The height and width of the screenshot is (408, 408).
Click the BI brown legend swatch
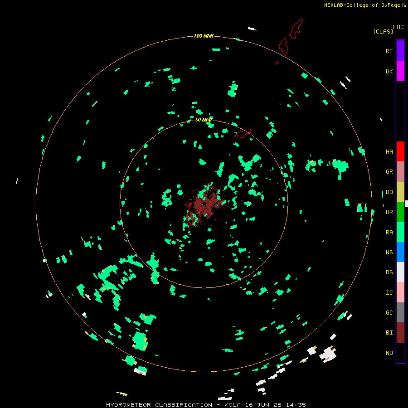pyautogui.click(x=400, y=333)
